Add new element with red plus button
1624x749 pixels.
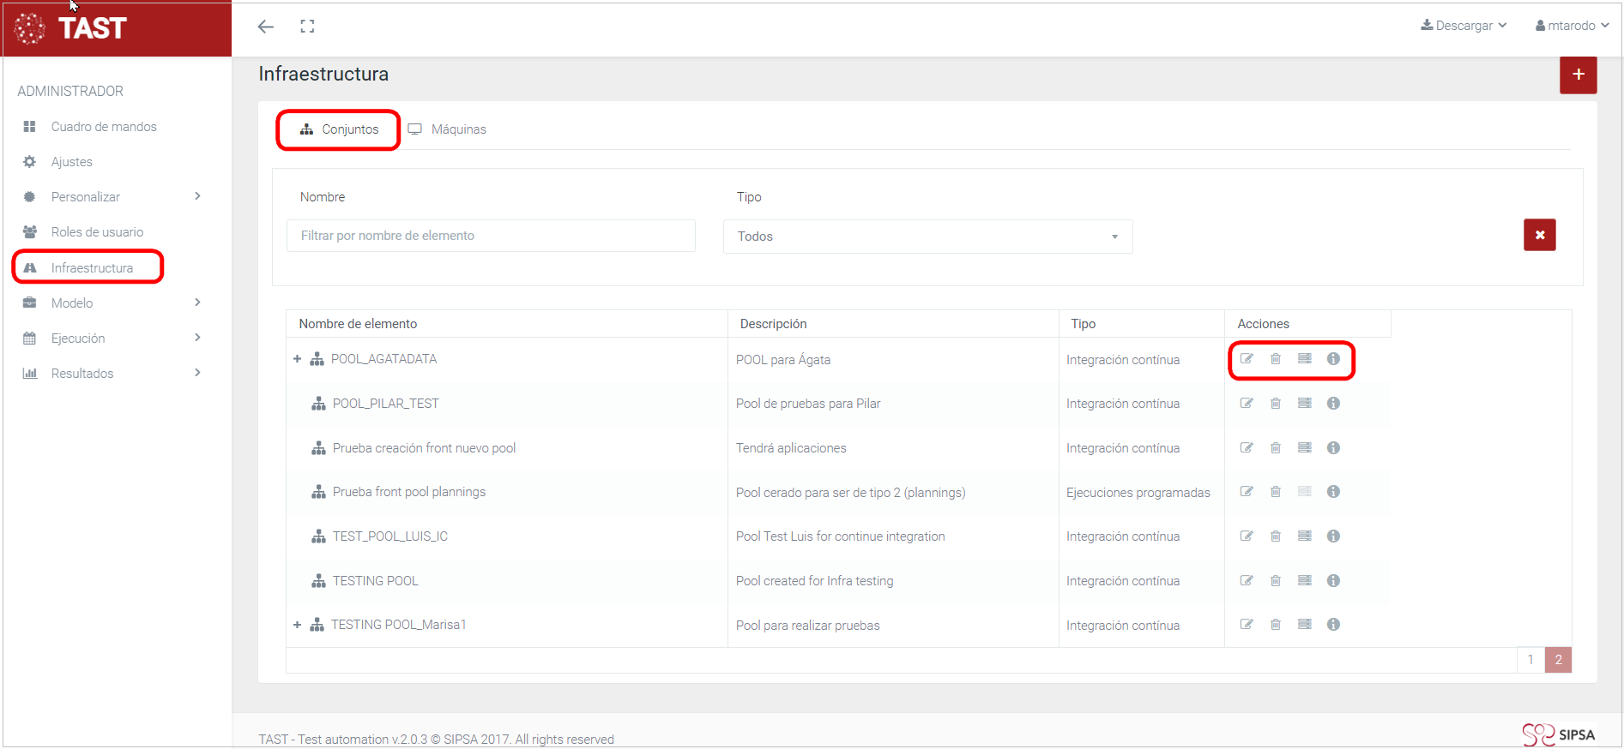point(1578,75)
